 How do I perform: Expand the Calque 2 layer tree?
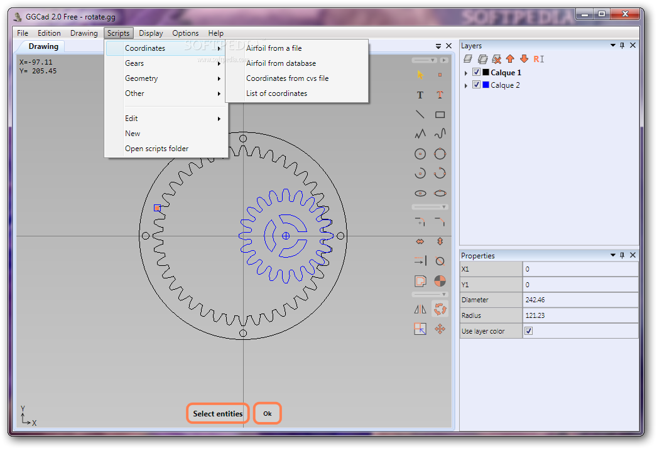[x=466, y=85]
